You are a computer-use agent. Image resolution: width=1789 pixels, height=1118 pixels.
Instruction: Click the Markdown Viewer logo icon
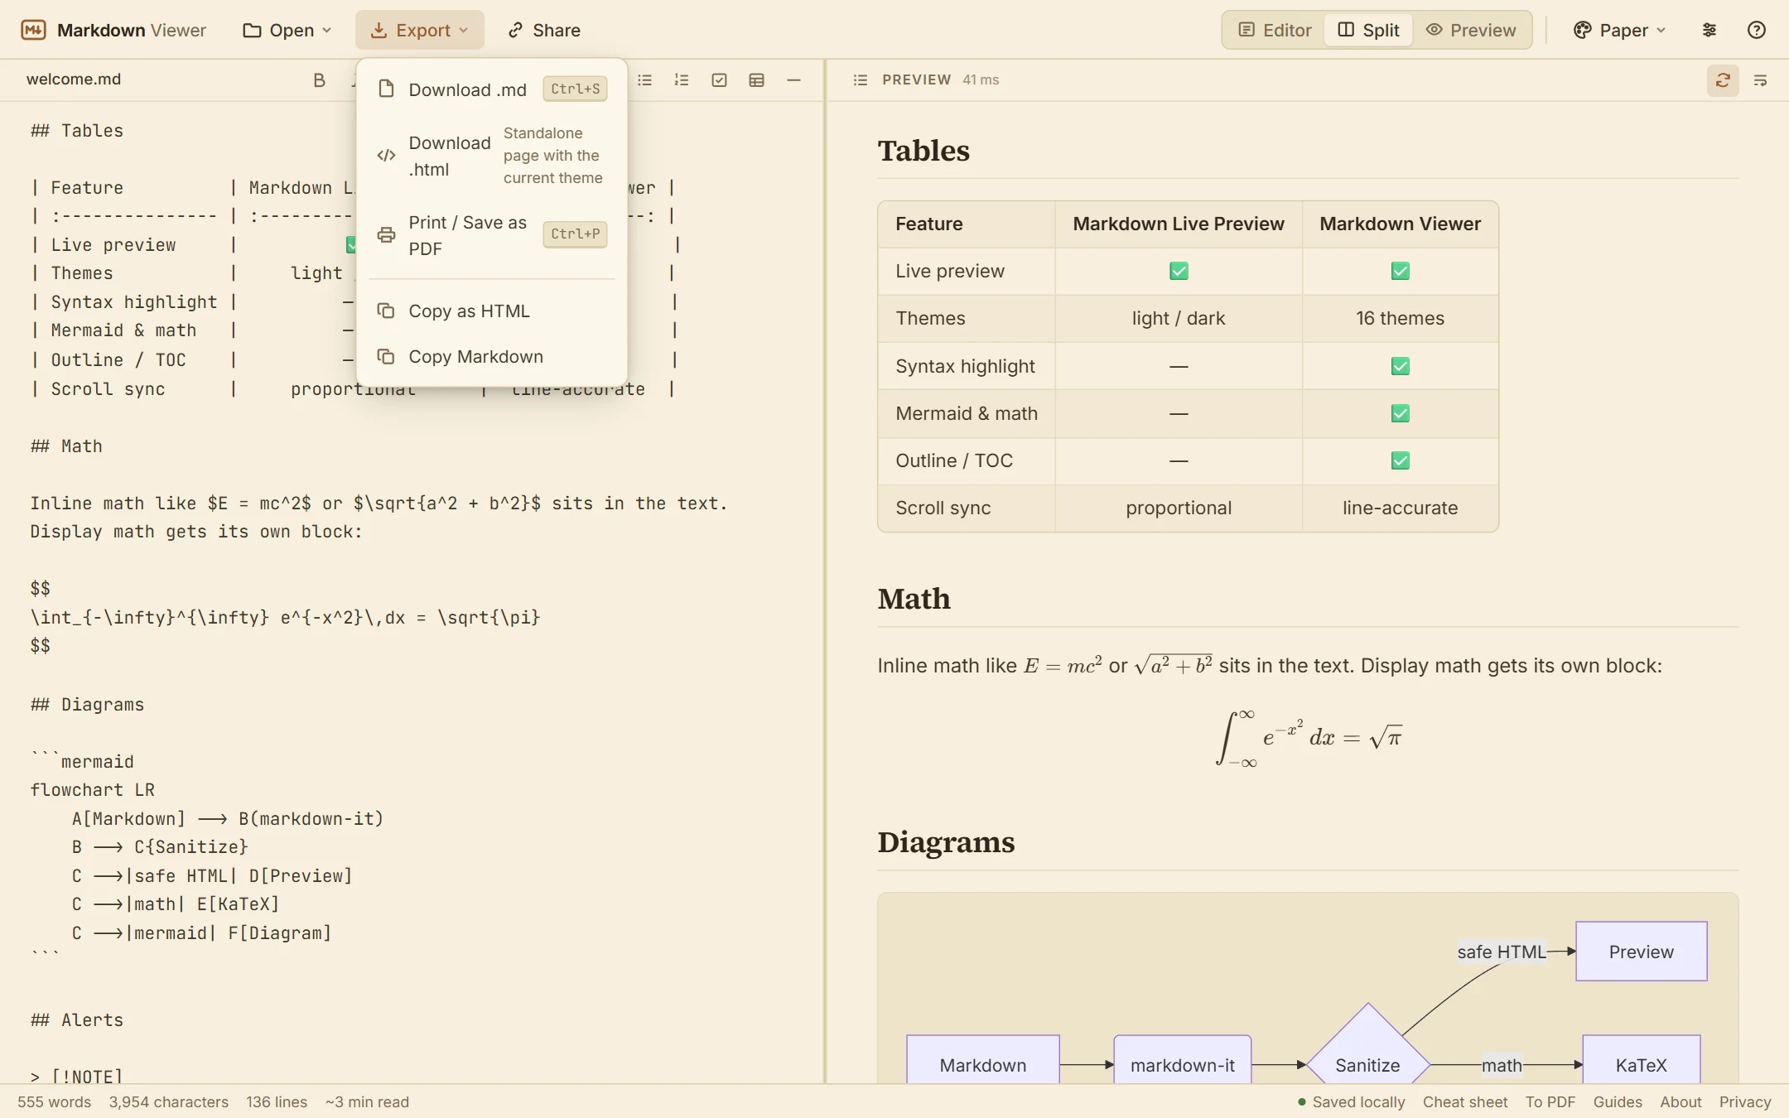click(x=33, y=30)
